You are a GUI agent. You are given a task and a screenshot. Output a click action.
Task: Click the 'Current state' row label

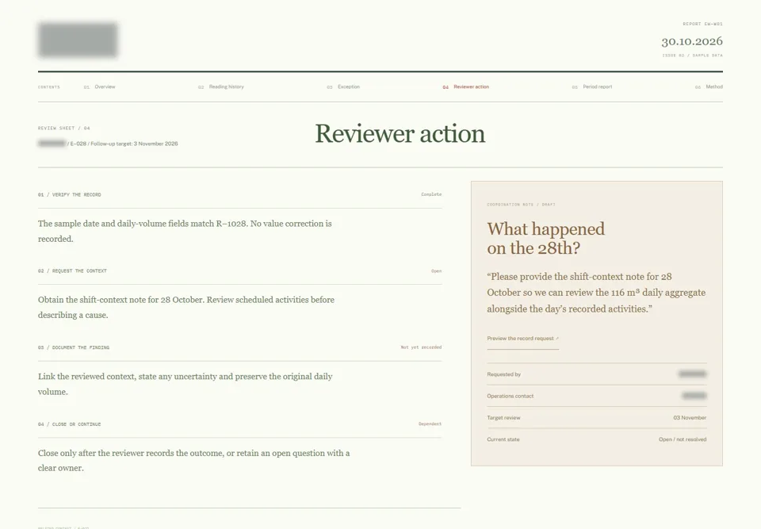503,439
